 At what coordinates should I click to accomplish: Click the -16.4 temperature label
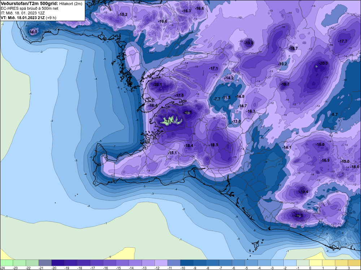click(x=153, y=105)
